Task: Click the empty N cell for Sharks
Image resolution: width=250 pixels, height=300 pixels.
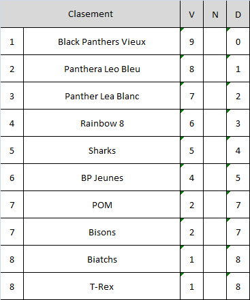Action: (215, 150)
